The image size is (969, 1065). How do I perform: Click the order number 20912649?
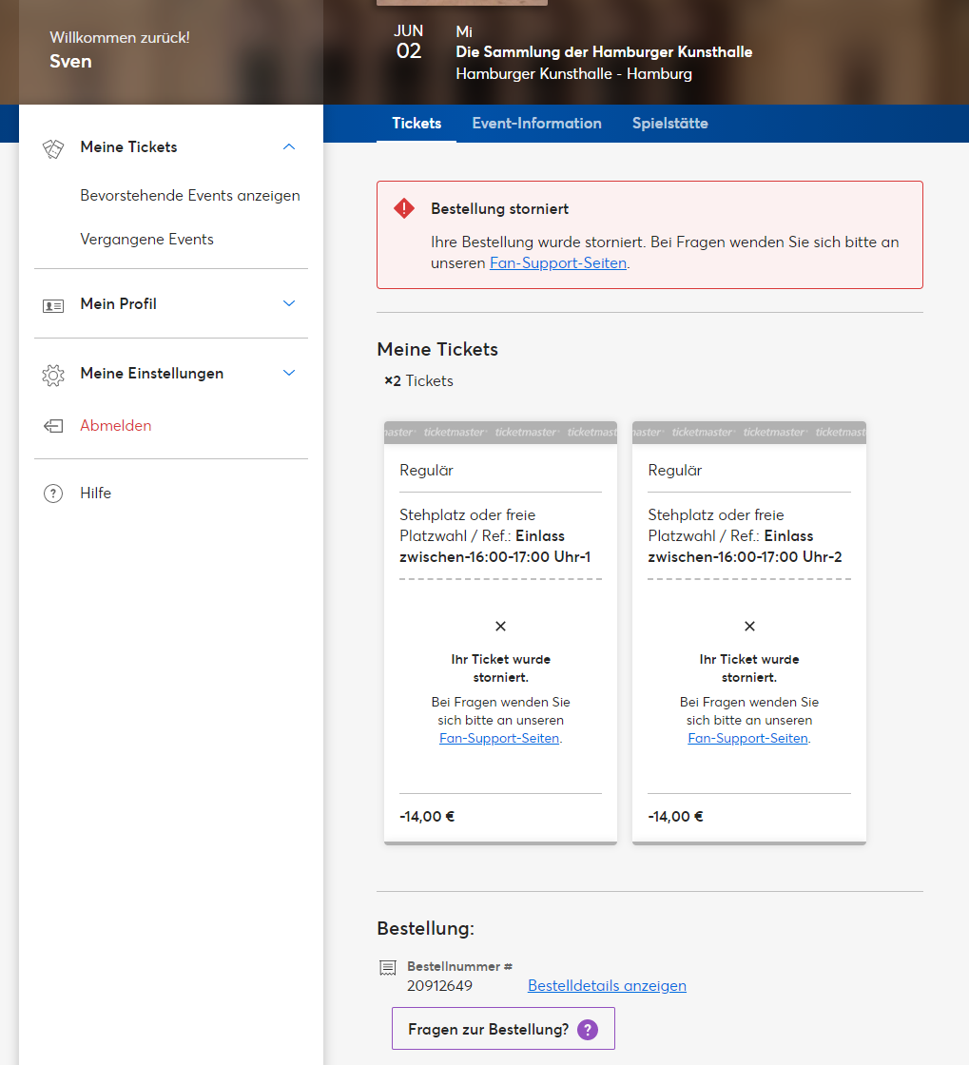pos(439,986)
